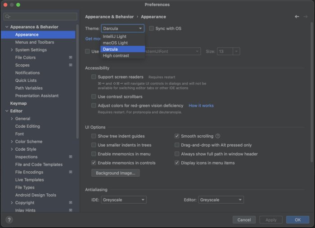315x228 pixels.
Task: Click the Appearance panel vertical scrollbar
Action: (x=311, y=92)
